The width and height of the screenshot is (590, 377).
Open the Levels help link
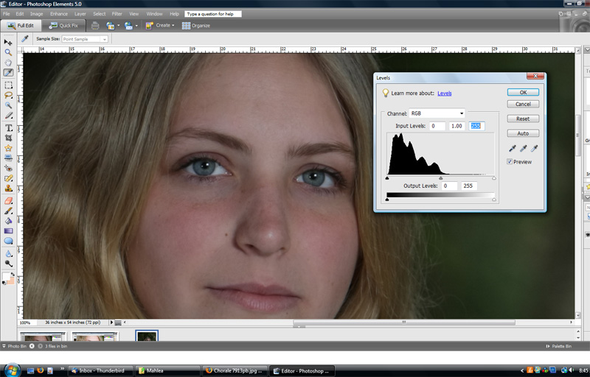tap(445, 93)
